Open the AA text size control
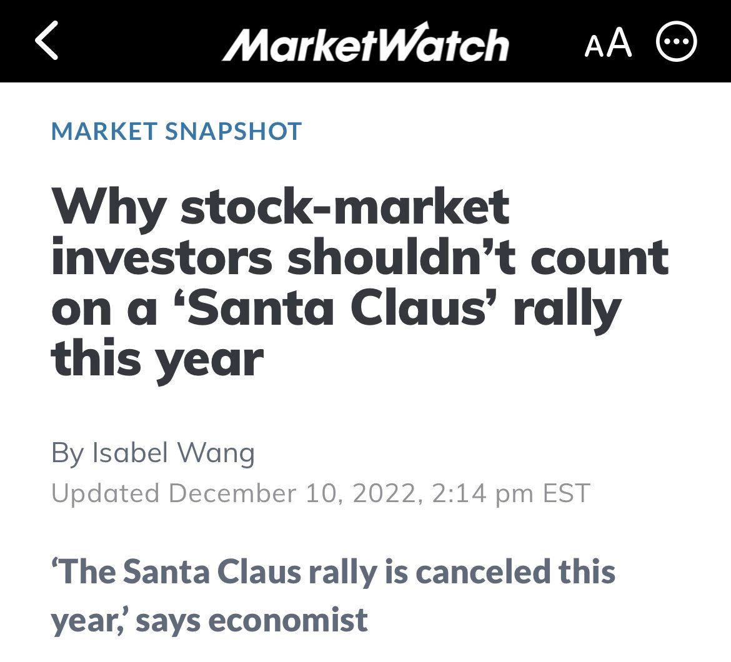Screen dimensions: 731x662 608,43
